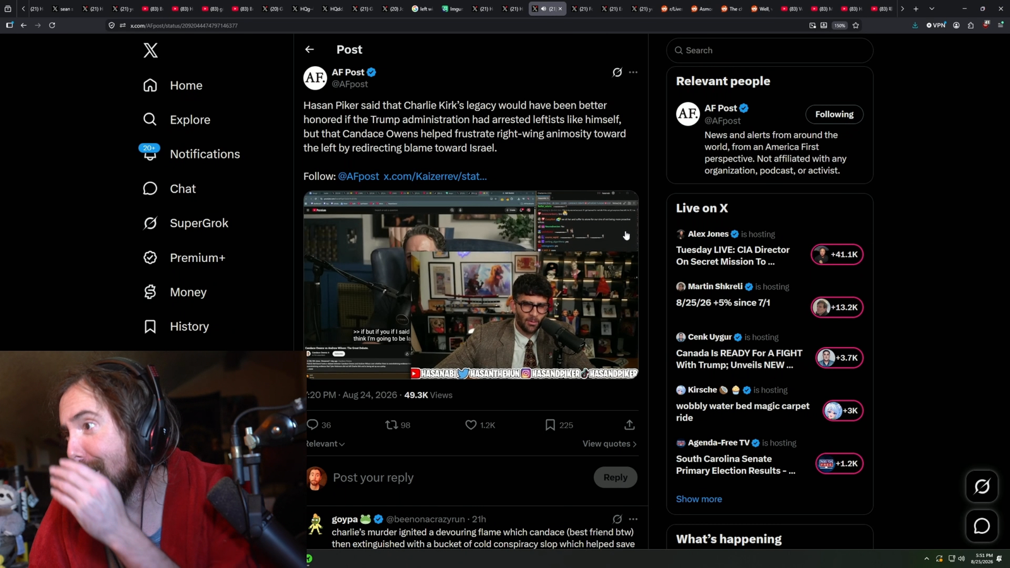Click the Reply button

615,478
